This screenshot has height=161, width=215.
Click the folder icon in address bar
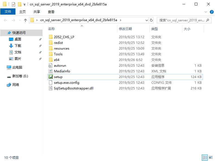[x=32, y=20]
